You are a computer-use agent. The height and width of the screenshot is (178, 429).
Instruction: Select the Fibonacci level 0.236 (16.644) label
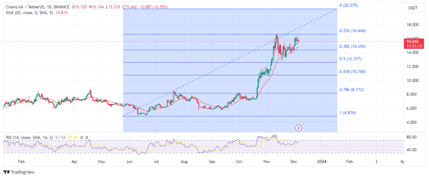(352, 31)
